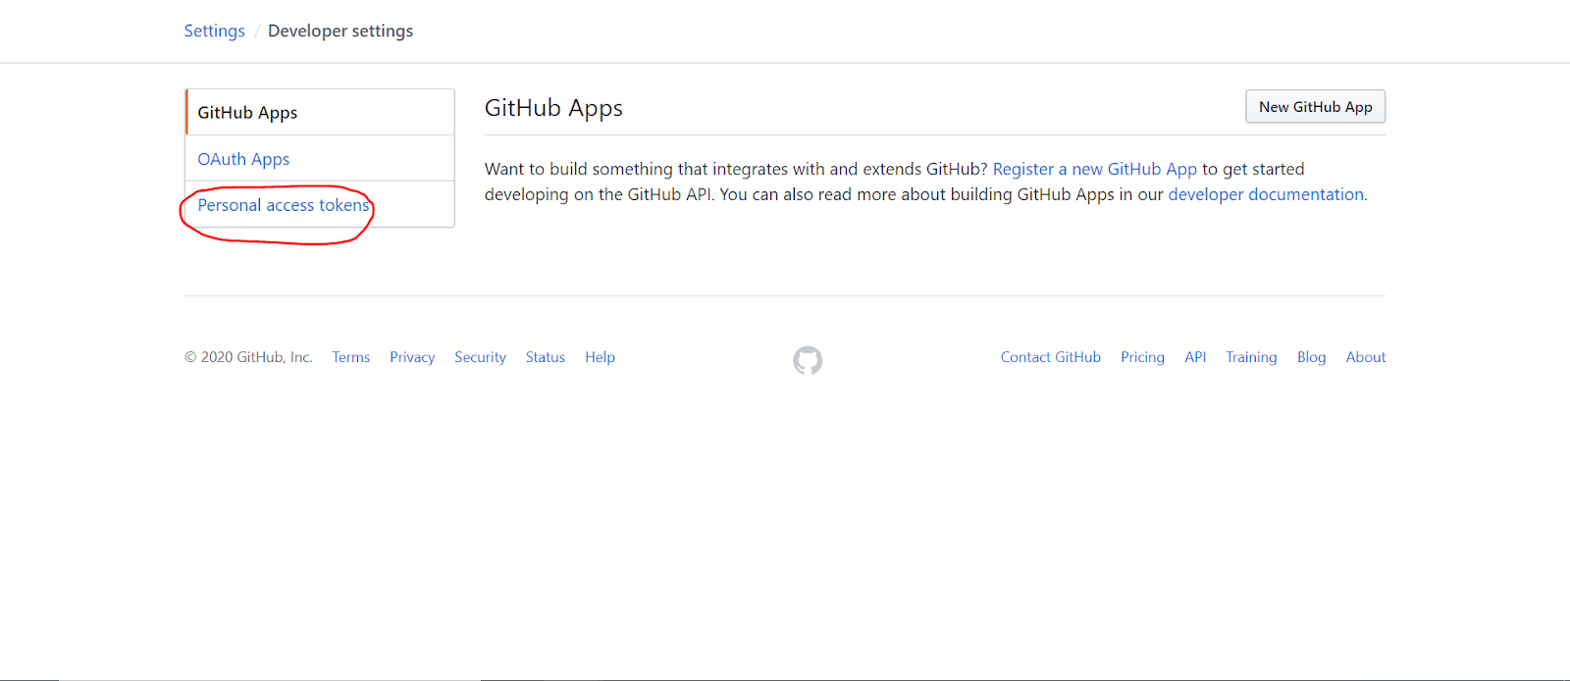Screen dimensions: 1570x681
Task: Check the Status footer link
Action: [546, 357]
